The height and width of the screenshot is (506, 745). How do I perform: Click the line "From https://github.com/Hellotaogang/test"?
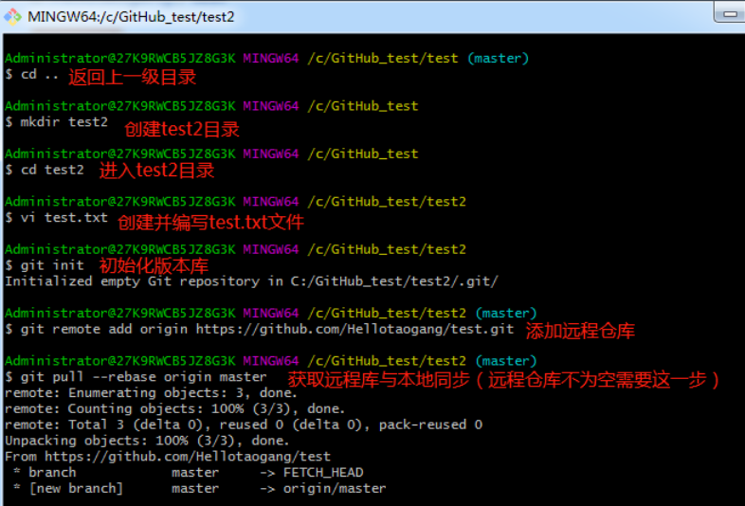pyautogui.click(x=168, y=457)
